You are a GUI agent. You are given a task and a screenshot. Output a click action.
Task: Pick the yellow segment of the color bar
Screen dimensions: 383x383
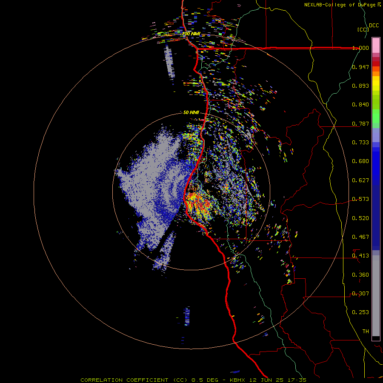pyautogui.click(x=376, y=84)
